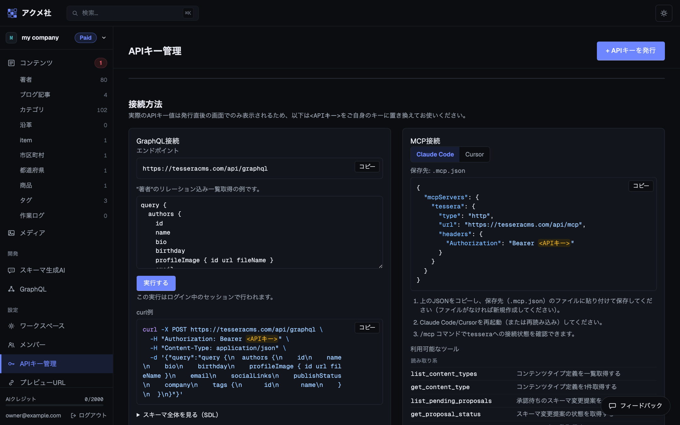Select the APIキー管理 key icon

[11, 364]
